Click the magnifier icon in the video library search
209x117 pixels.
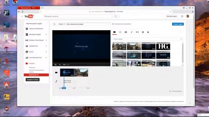[x=181, y=39]
